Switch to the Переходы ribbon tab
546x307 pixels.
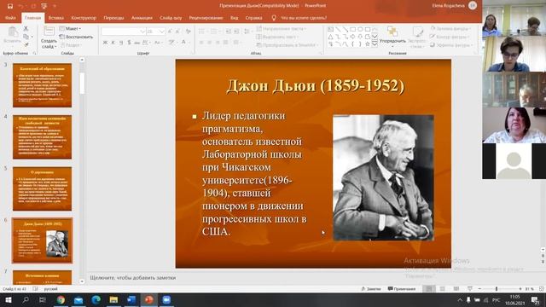[x=113, y=18]
